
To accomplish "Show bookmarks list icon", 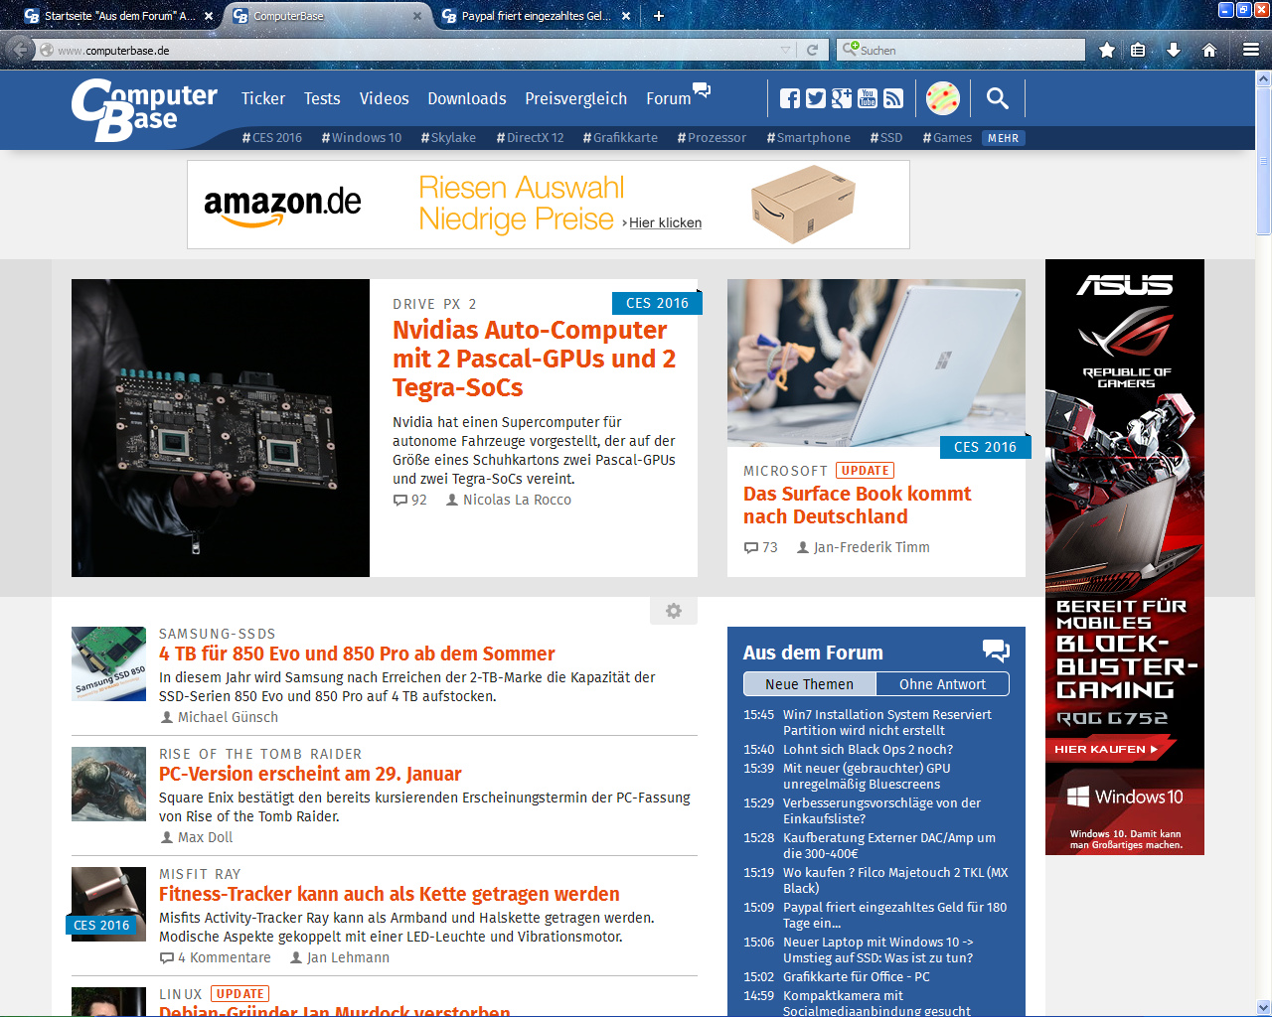I will (1139, 50).
